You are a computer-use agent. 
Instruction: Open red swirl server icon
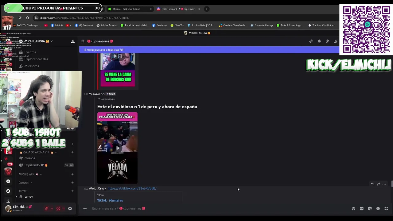[x=8, y=172]
